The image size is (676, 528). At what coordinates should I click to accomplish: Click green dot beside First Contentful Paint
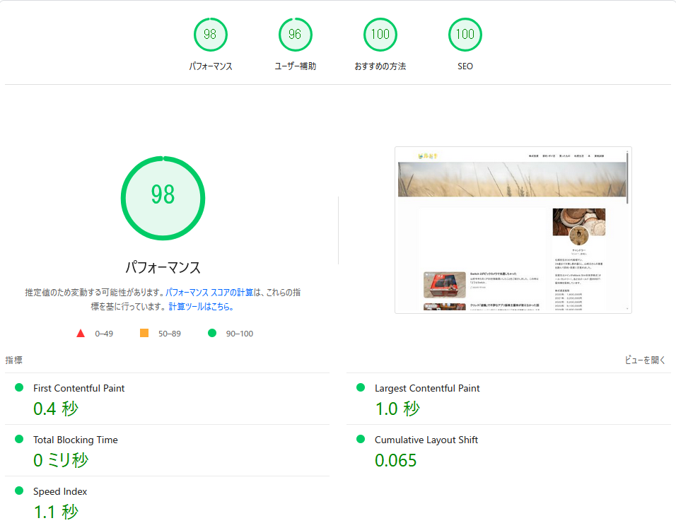tap(19, 387)
